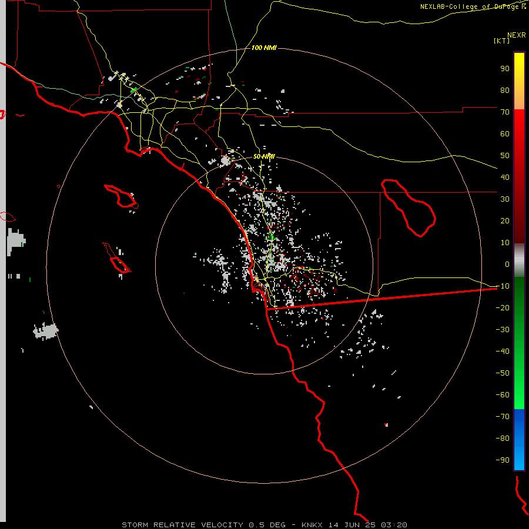The image size is (529, 529).
Task: Click the NEXLAB-College of DuPage credit text
Action: 473,6
